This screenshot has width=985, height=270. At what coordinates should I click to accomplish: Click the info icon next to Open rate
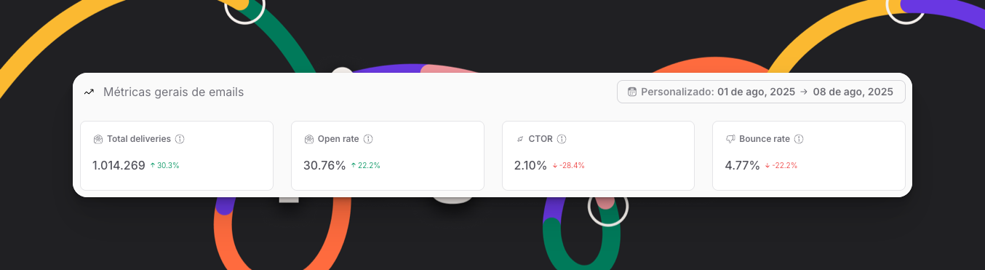click(368, 139)
